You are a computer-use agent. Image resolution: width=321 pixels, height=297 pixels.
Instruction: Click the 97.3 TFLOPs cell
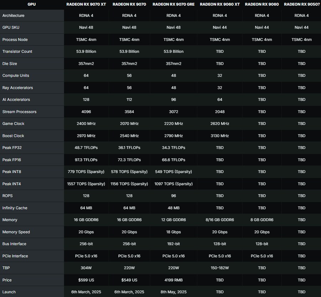tap(86, 160)
